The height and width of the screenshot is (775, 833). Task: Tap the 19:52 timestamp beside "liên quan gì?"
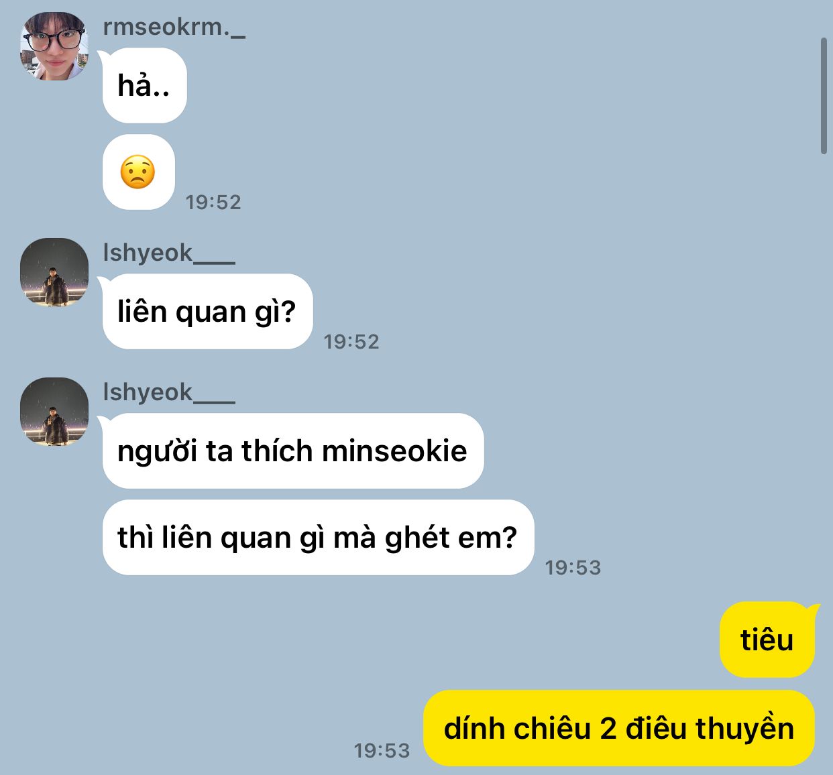point(351,341)
